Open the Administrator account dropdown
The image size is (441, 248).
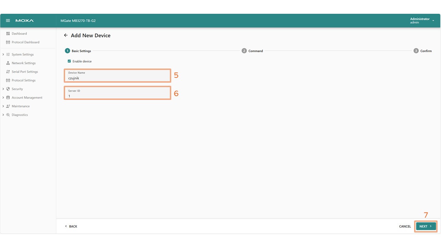click(433, 21)
